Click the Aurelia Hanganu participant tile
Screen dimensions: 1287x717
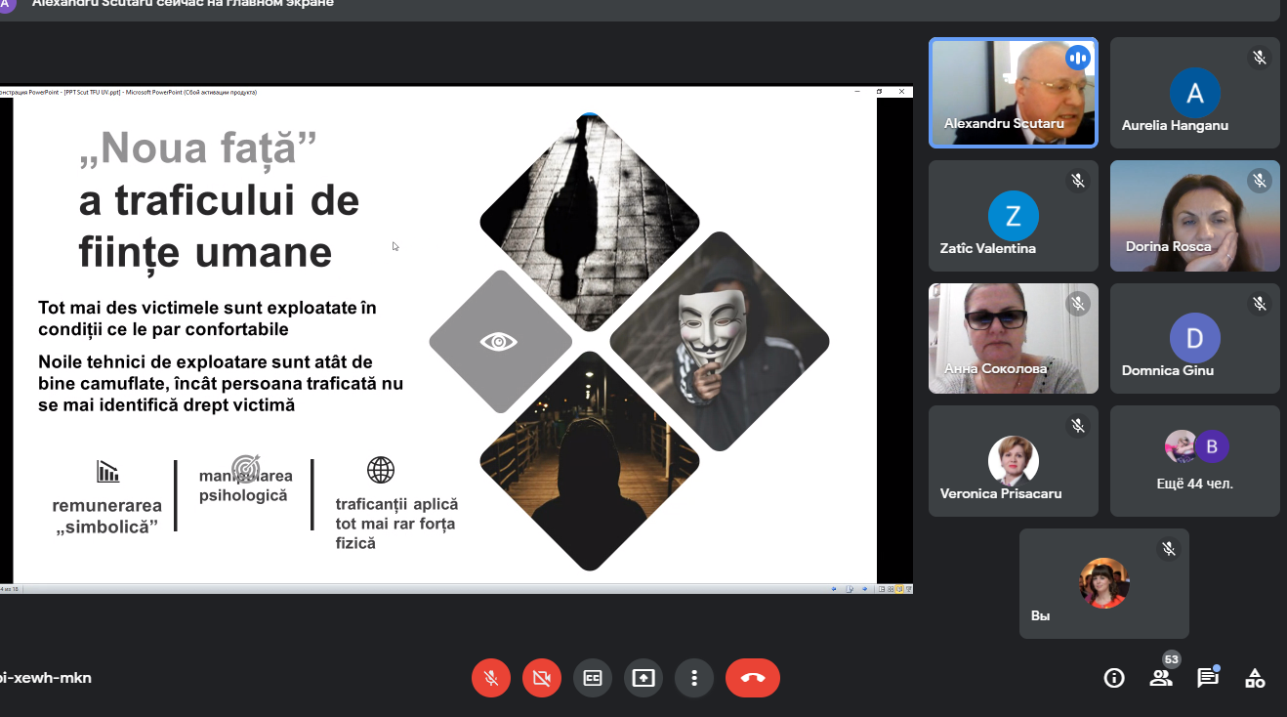[1194, 93]
